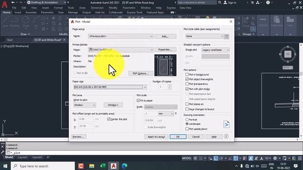Viewport: 303px width, 170px height.
Task: Open plot style table editor icon
Action: pyautogui.click(x=227, y=36)
